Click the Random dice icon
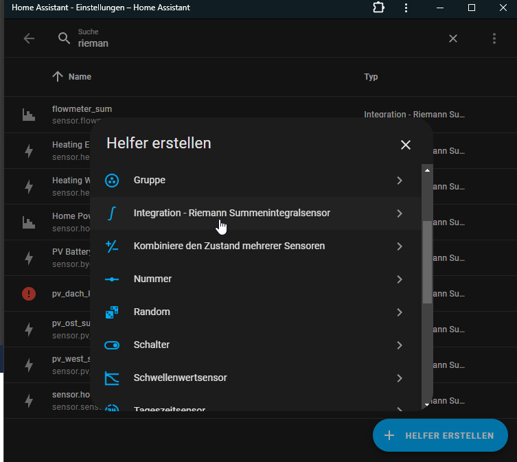 pos(111,312)
